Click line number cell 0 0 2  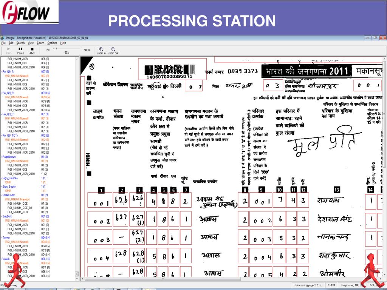100,219
